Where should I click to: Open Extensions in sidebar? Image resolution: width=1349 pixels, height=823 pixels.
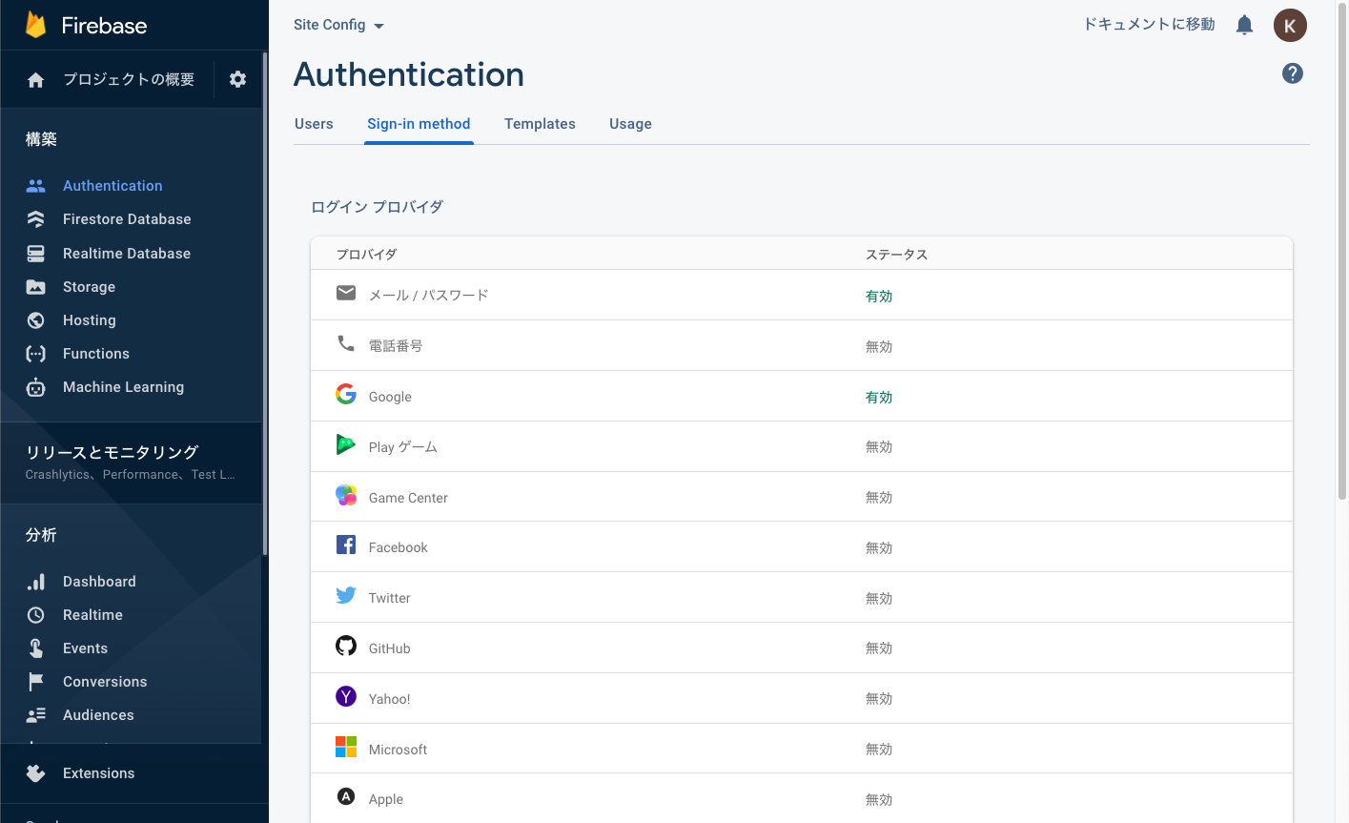click(x=98, y=773)
